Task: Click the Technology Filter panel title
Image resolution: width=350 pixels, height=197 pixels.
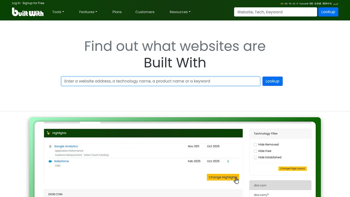Action: [x=266, y=133]
